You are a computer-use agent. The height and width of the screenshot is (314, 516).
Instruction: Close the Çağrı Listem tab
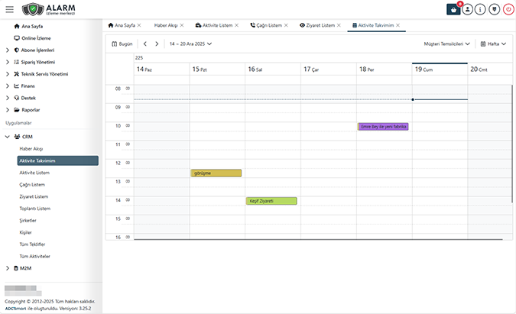(286, 25)
